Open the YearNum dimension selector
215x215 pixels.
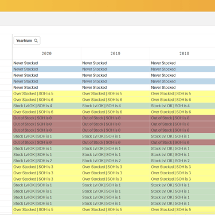(x=27, y=41)
